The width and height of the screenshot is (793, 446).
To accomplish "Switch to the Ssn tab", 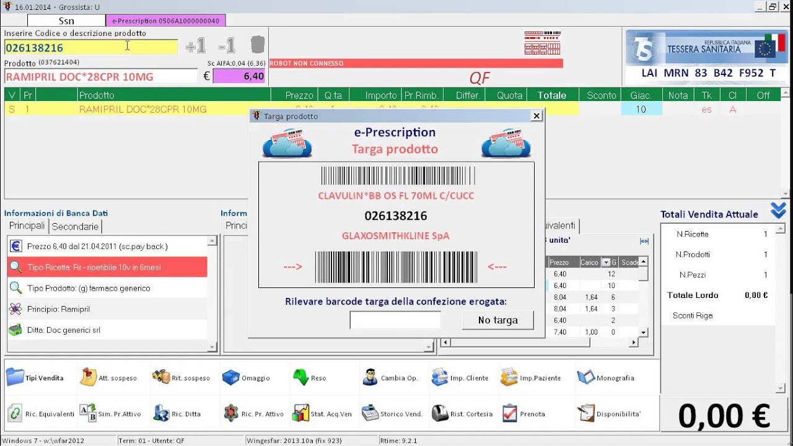I will [x=66, y=21].
